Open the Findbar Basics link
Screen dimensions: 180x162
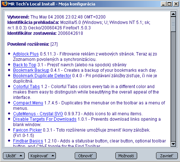click(28, 141)
